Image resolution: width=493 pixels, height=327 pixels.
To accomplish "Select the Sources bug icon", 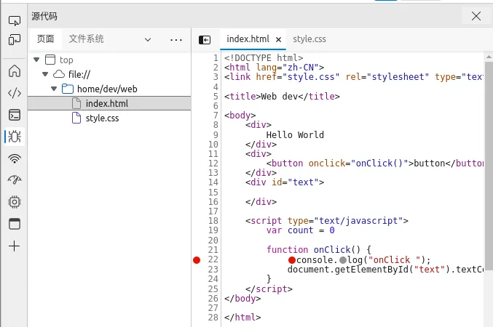I will [15, 136].
